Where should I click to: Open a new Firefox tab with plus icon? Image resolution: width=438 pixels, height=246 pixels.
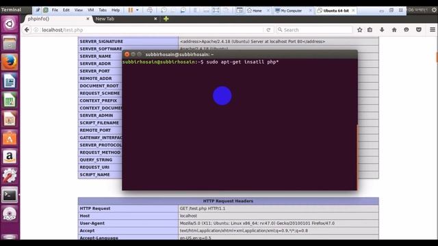pyautogui.click(x=166, y=18)
